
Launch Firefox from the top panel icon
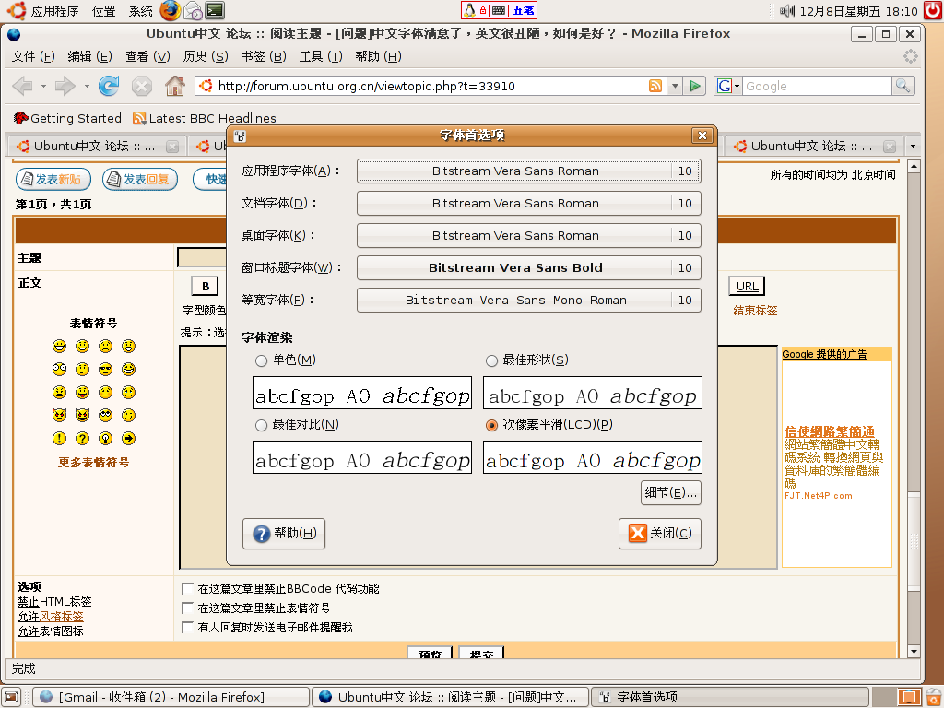pyautogui.click(x=170, y=10)
